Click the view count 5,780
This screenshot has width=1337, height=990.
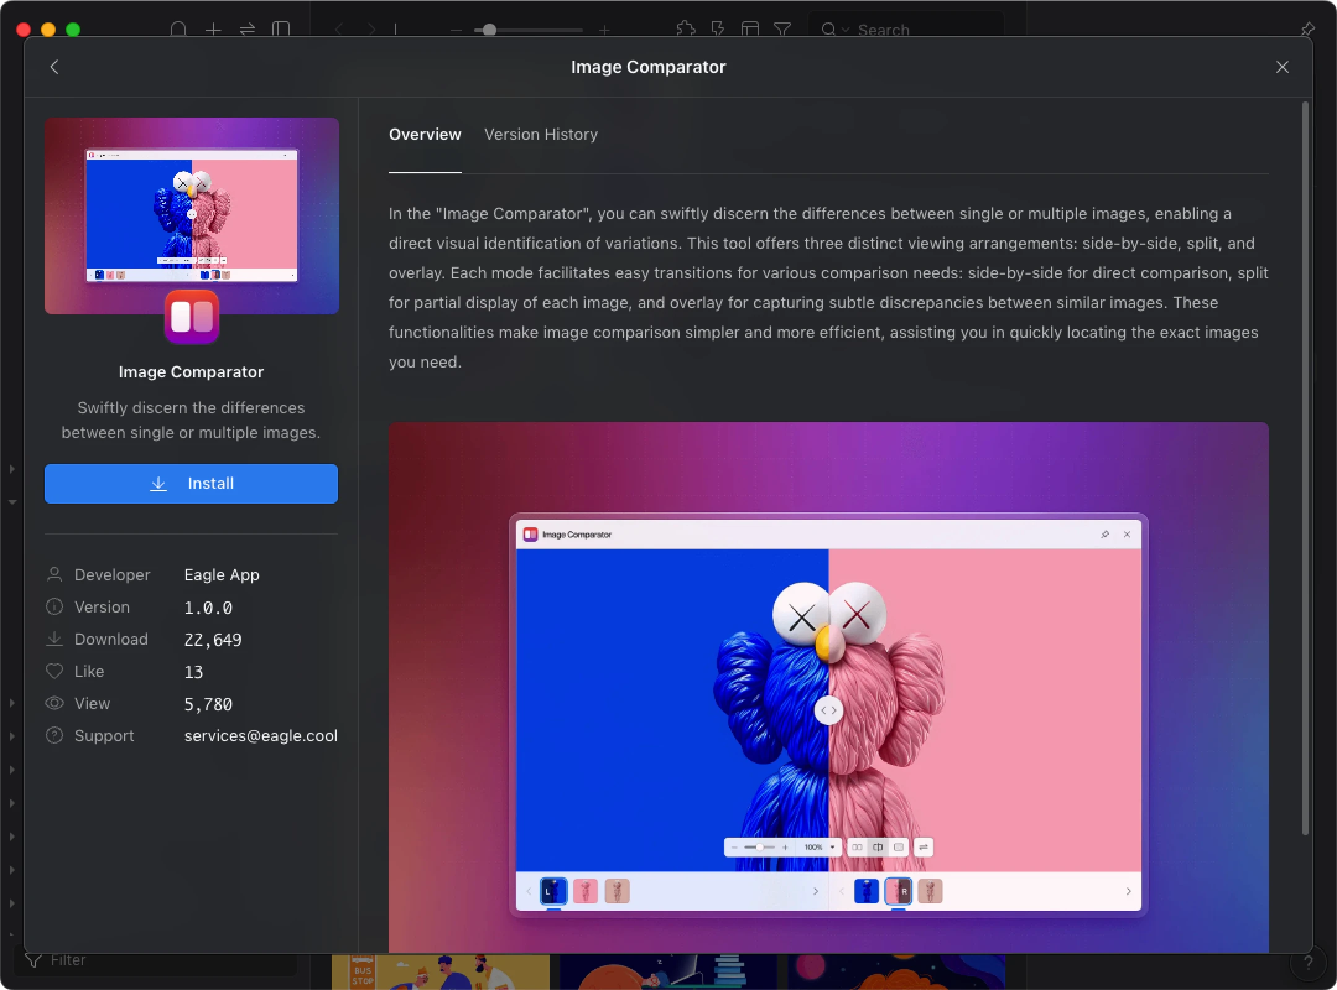208,704
